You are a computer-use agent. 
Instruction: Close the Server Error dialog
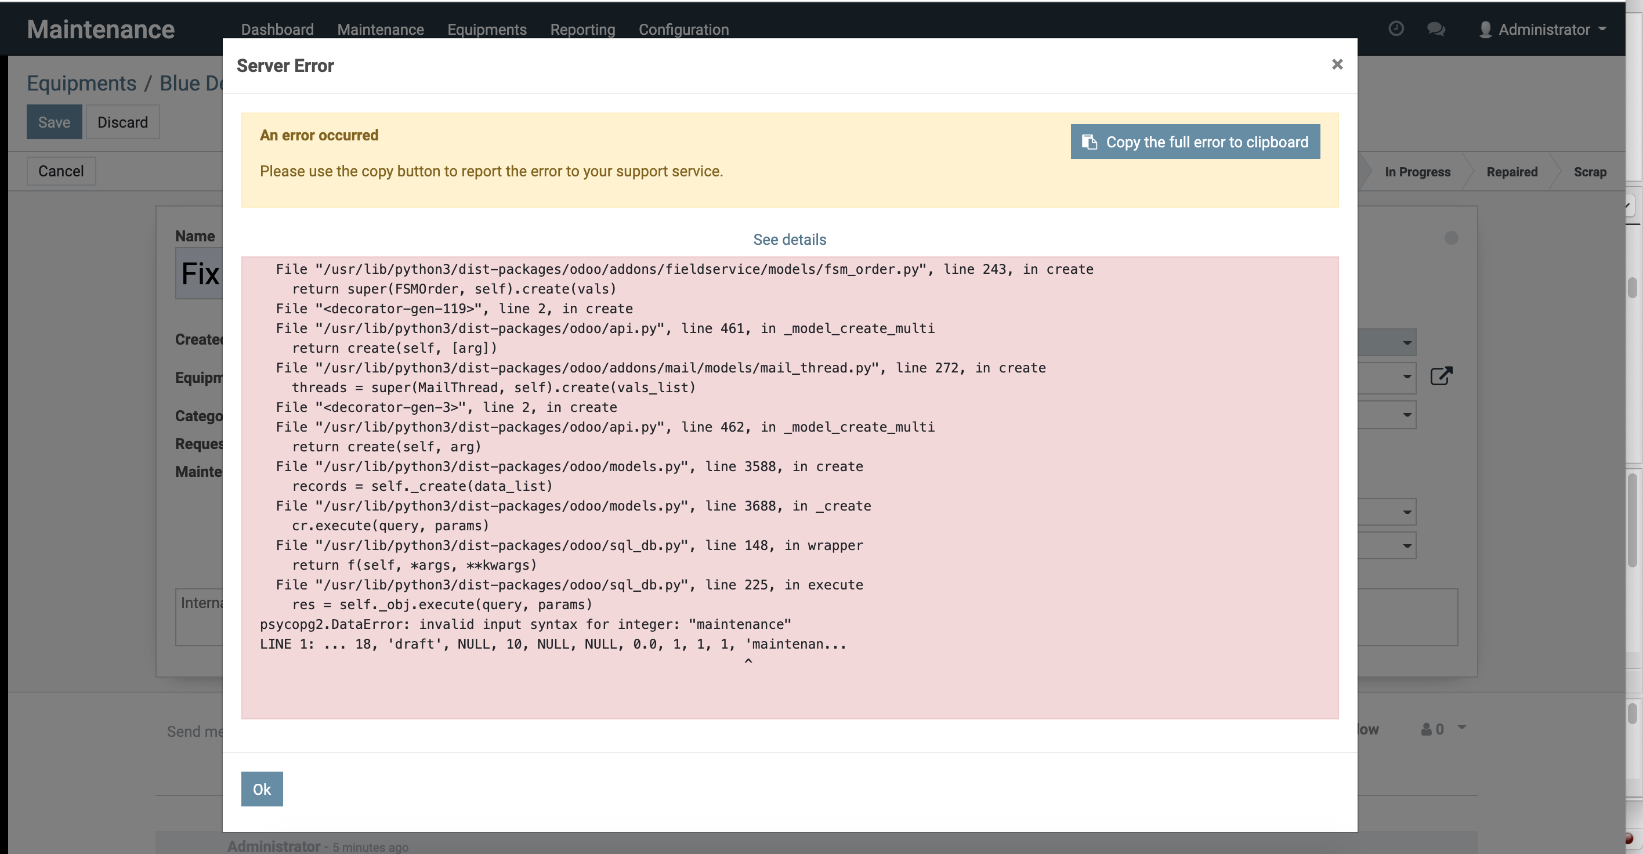point(1337,64)
